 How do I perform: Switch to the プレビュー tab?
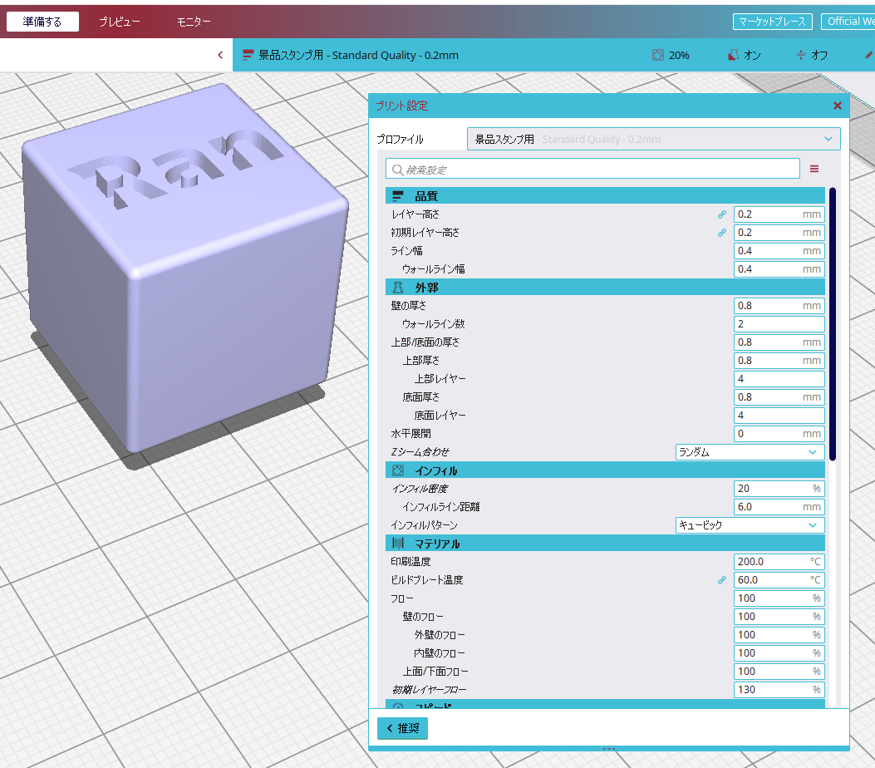[x=120, y=22]
